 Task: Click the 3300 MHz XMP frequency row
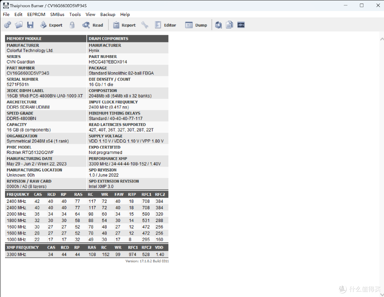(x=86, y=254)
